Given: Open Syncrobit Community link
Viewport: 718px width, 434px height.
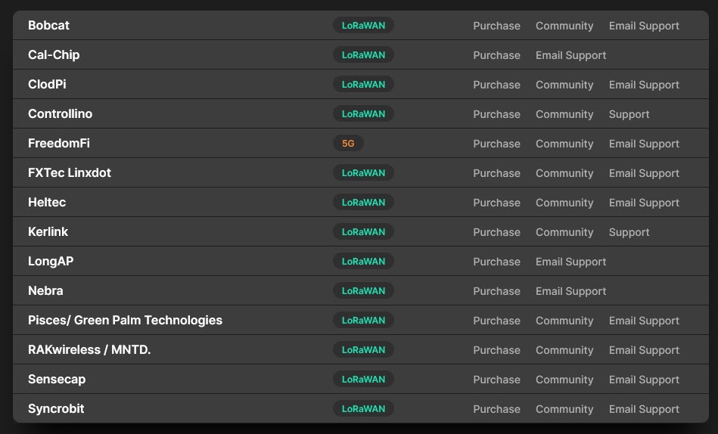Looking at the screenshot, I should [564, 409].
